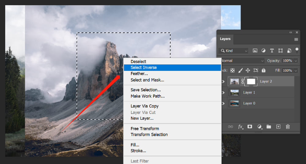Select the Layer 2 mask thumbnail

(251, 82)
